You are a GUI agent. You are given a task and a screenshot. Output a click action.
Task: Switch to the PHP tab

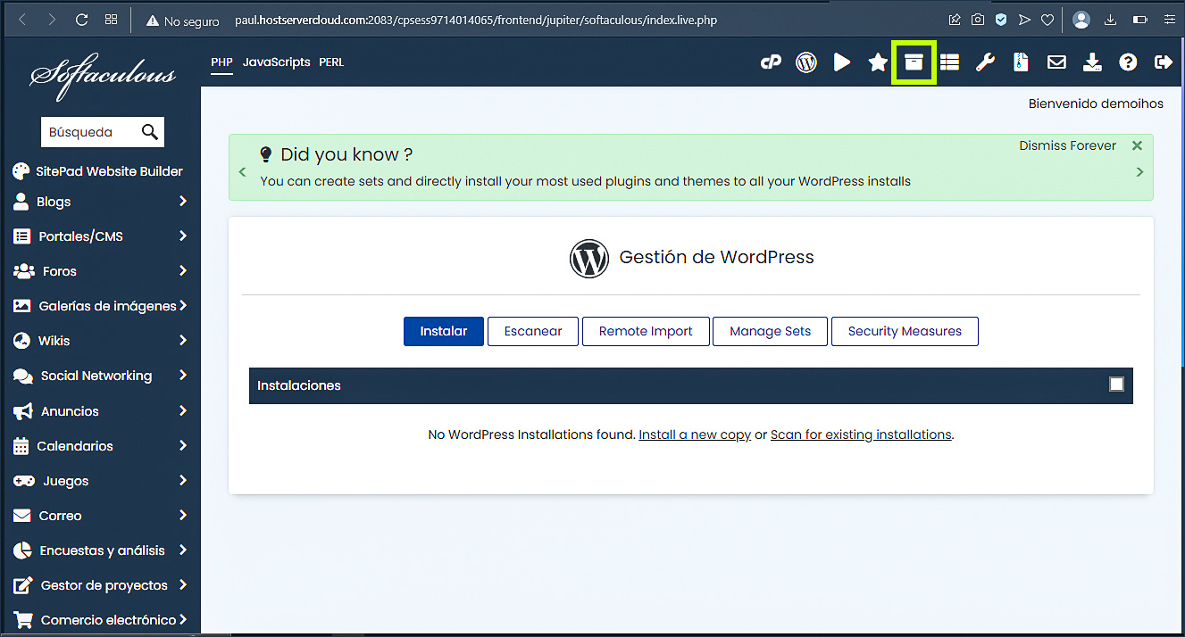(221, 62)
